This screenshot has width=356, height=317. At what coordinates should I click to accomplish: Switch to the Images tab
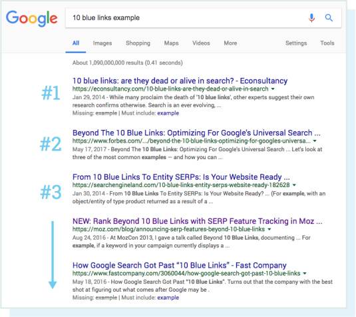point(102,43)
